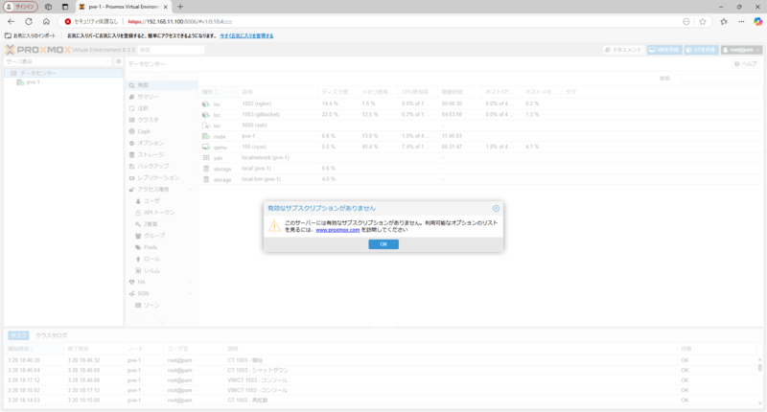Open the ユーザ submenu item
The width and height of the screenshot is (767, 412).
(161, 201)
